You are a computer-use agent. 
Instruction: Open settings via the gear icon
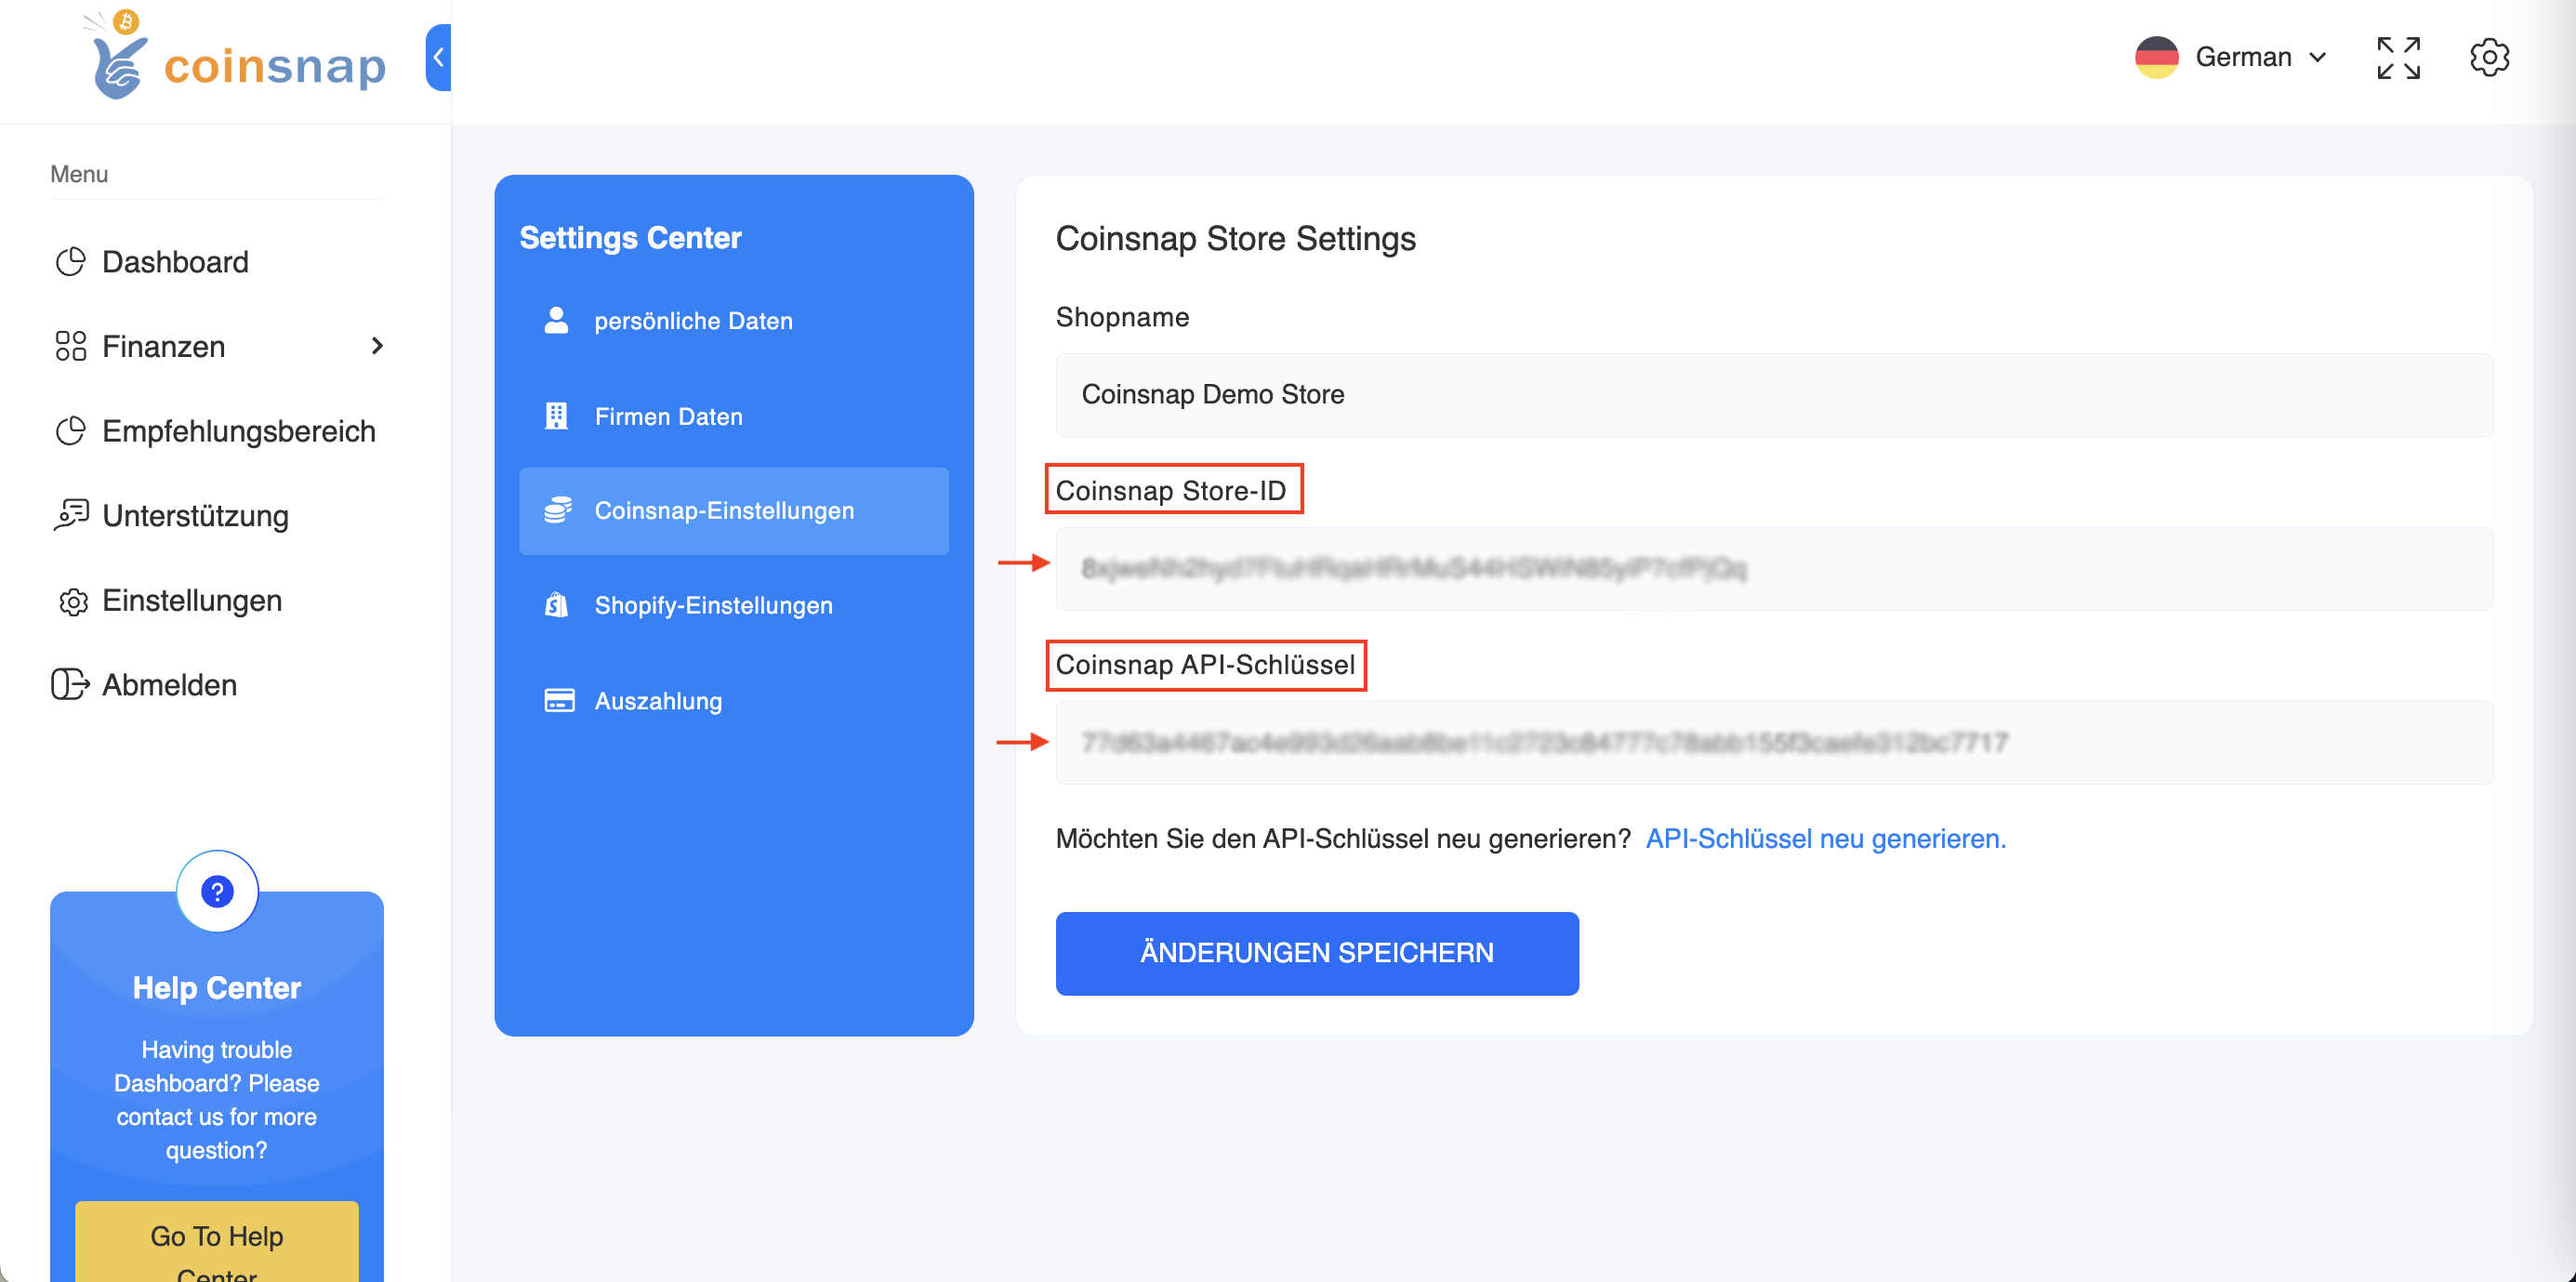pos(2490,57)
